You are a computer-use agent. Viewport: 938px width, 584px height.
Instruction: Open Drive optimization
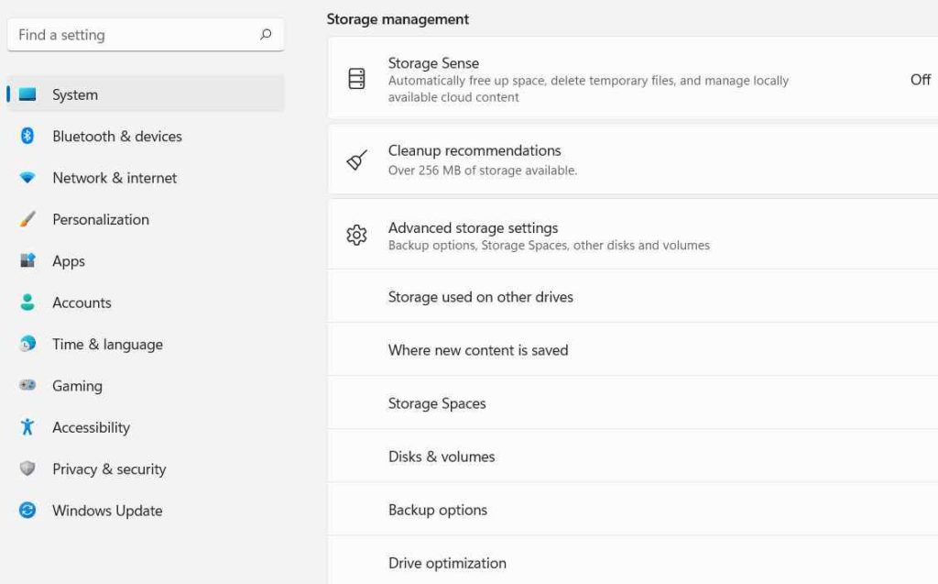[633, 562]
